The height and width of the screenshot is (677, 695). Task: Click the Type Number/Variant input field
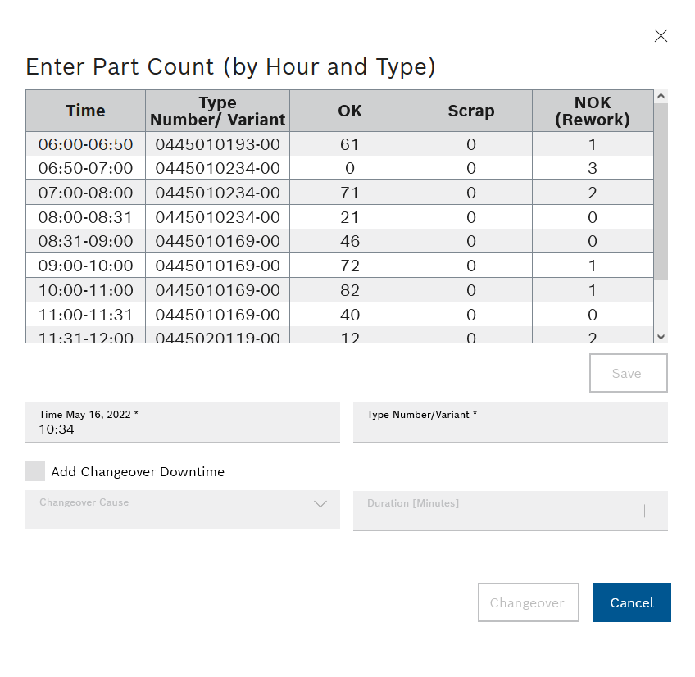click(x=510, y=423)
